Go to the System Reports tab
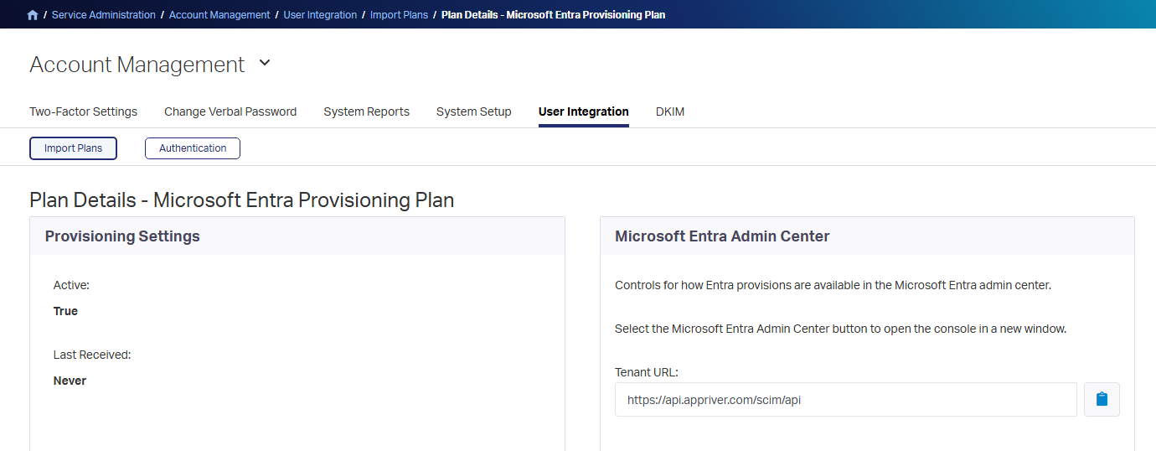The height and width of the screenshot is (451, 1156). pos(366,111)
